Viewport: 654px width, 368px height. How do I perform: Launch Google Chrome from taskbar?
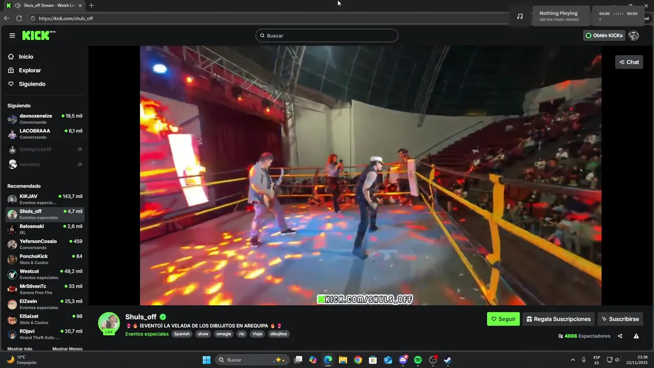(358, 360)
